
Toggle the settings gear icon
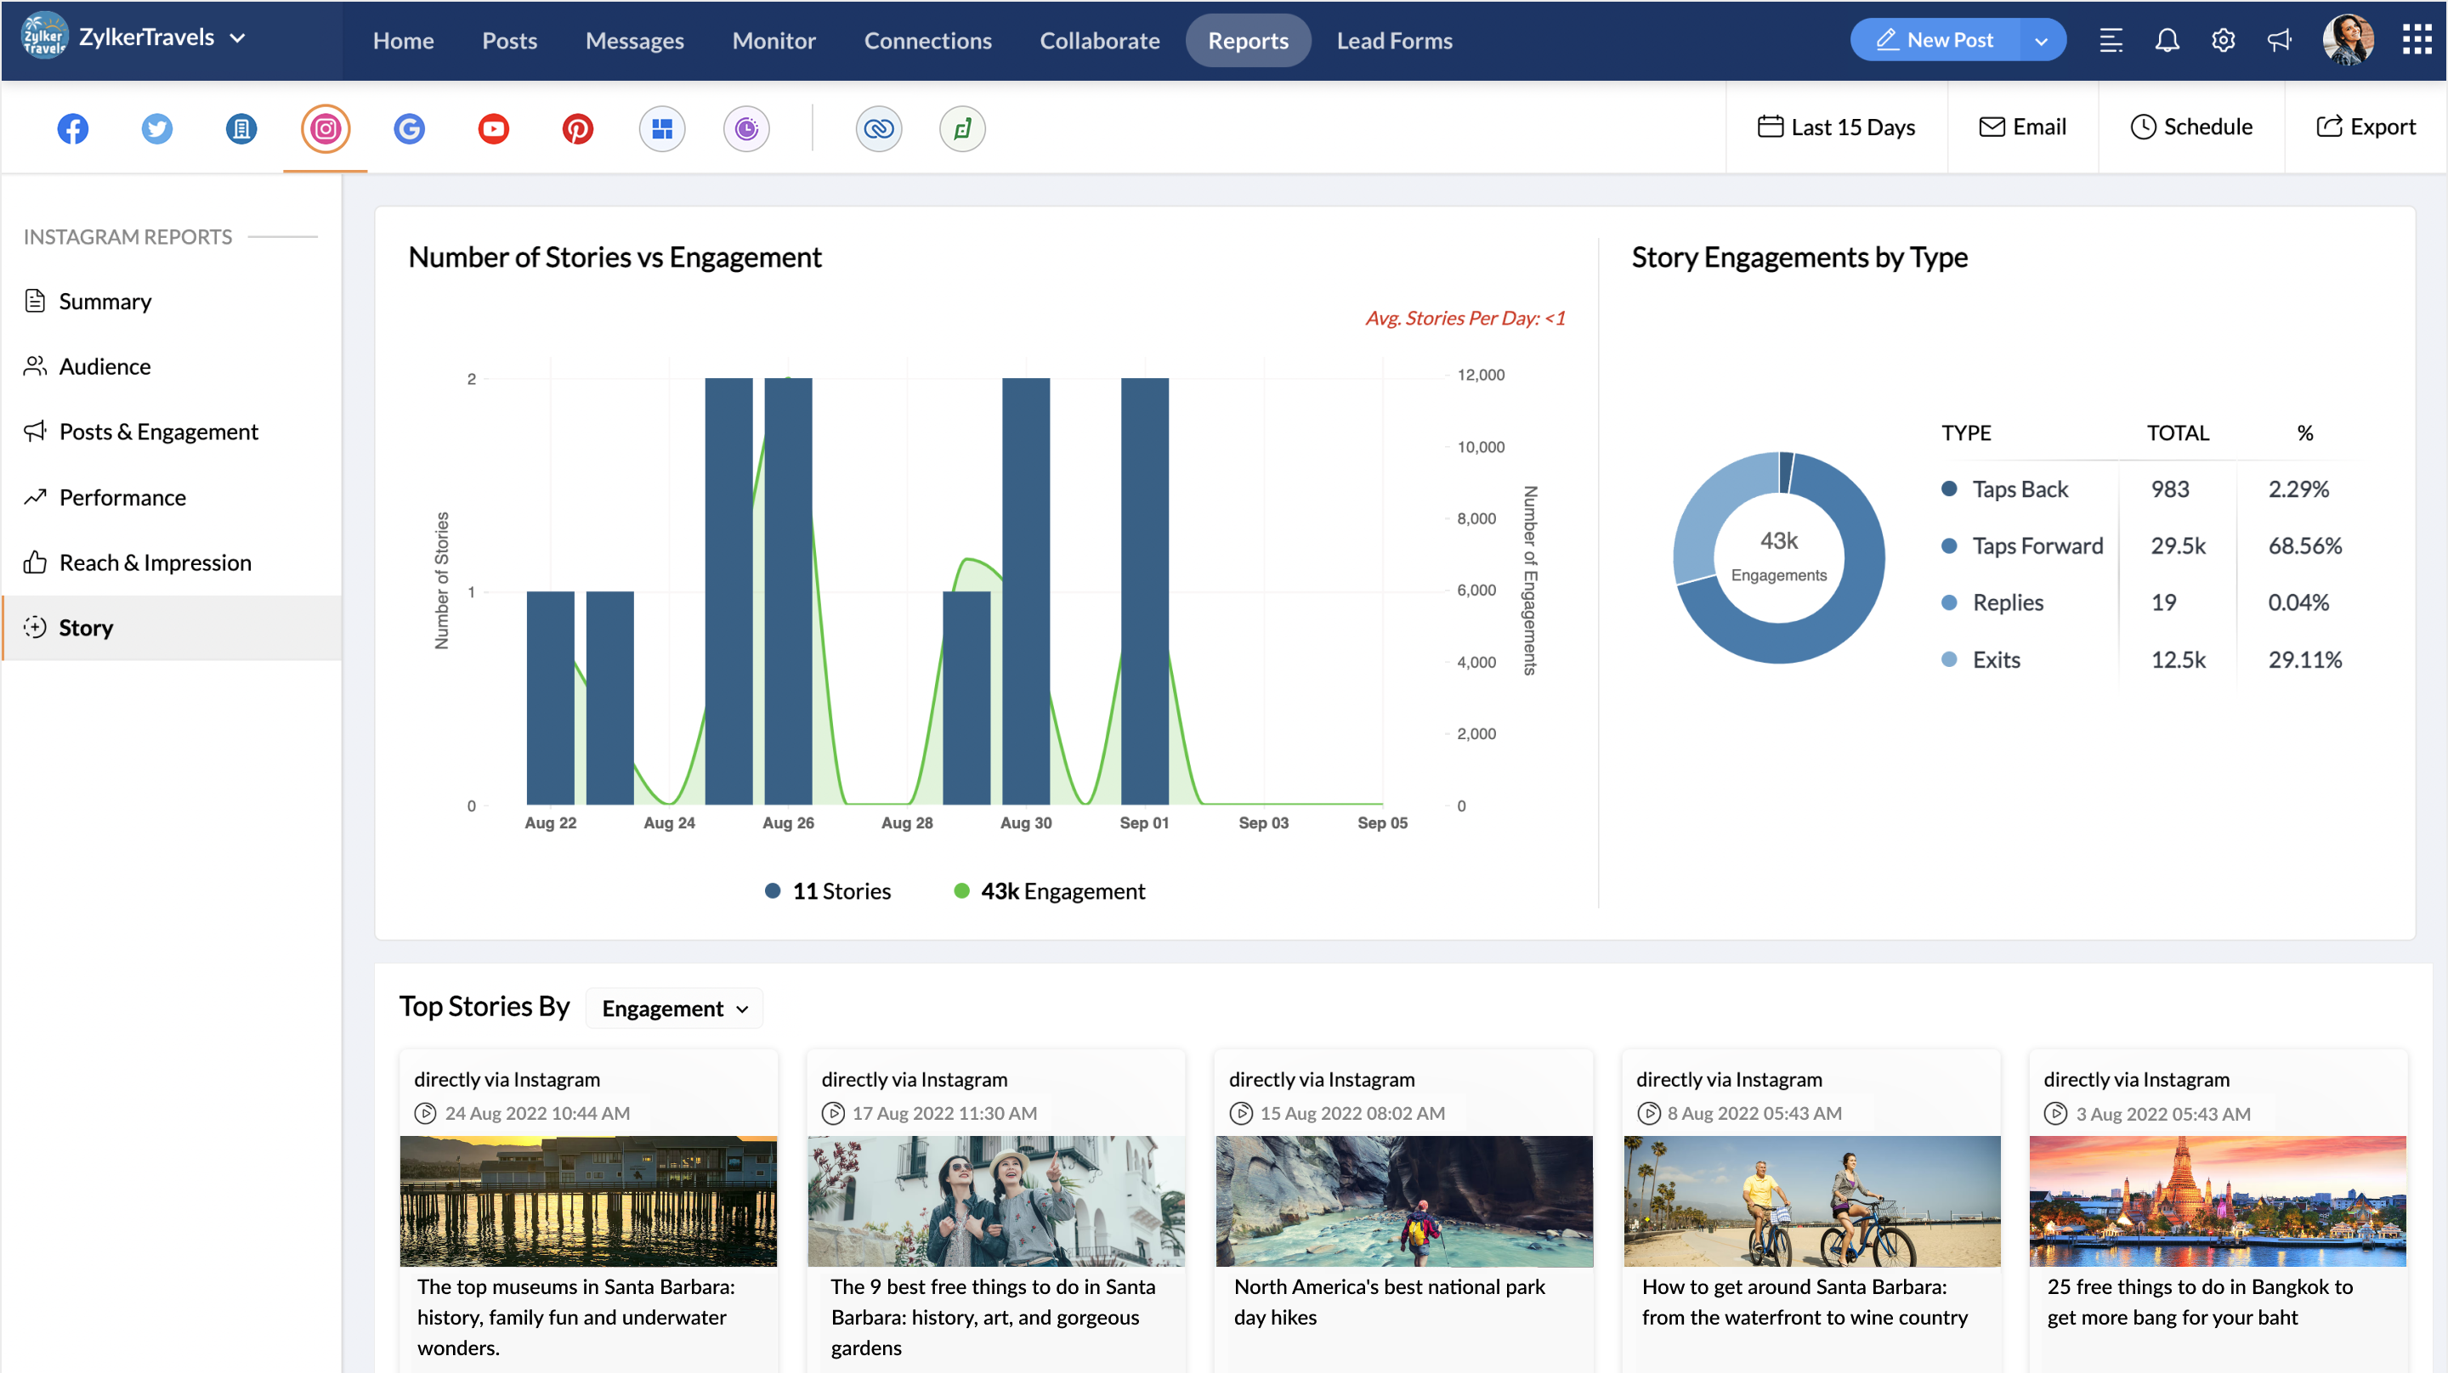(2224, 40)
